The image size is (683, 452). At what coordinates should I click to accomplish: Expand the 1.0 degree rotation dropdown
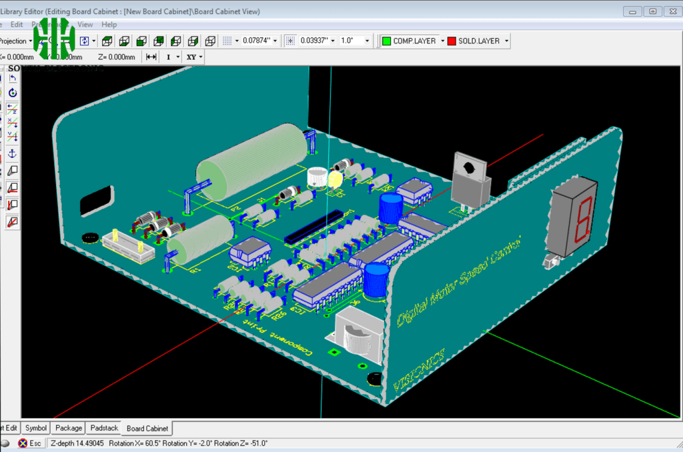click(366, 41)
